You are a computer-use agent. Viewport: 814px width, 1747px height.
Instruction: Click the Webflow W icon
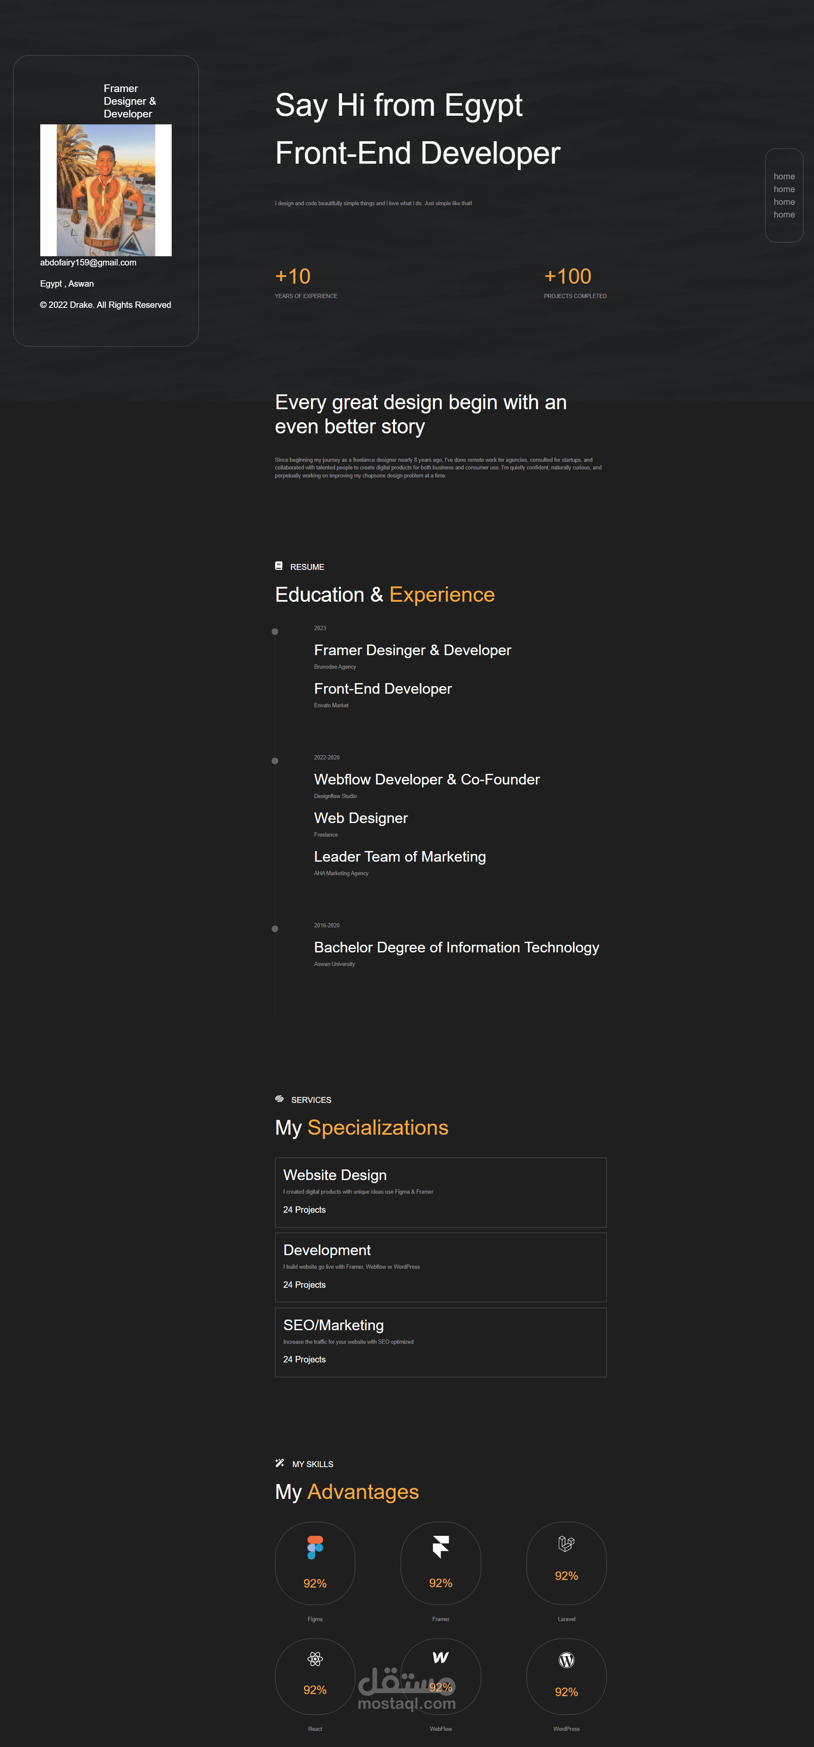coord(441,1658)
